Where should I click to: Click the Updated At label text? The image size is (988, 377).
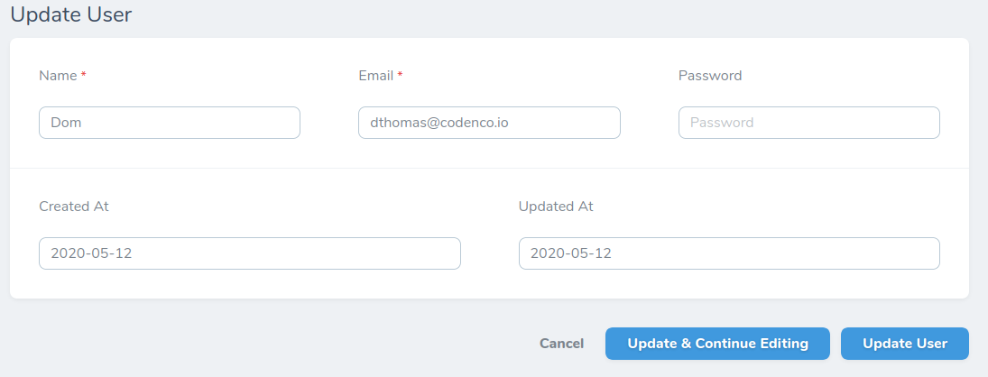tap(556, 207)
